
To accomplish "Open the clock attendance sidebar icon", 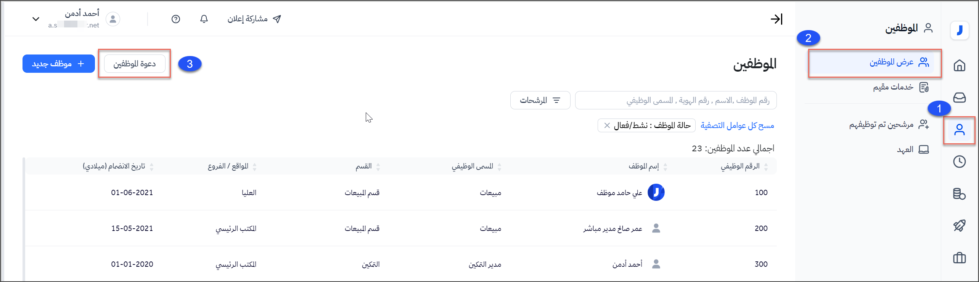I will tap(959, 162).
